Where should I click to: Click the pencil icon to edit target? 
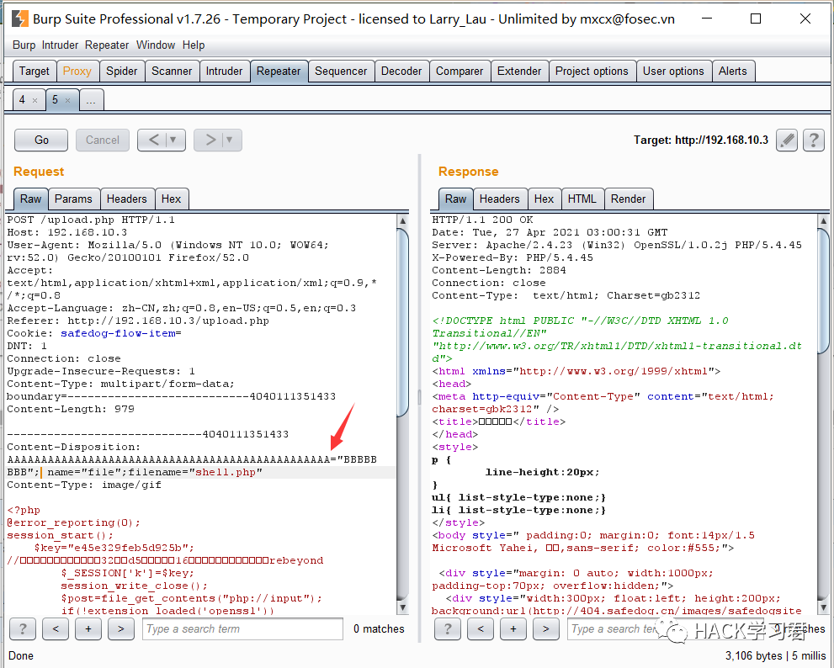pos(787,140)
